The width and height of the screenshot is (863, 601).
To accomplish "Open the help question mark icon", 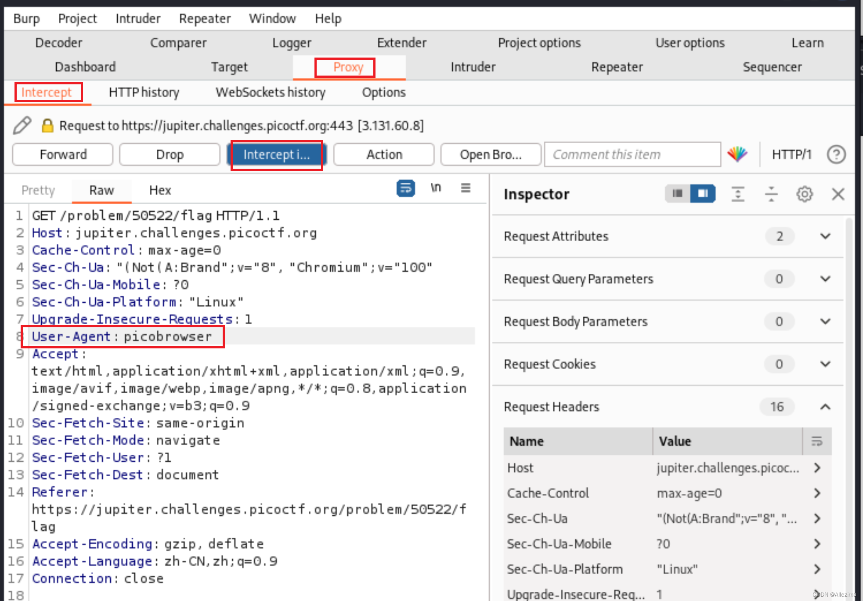I will pos(836,155).
